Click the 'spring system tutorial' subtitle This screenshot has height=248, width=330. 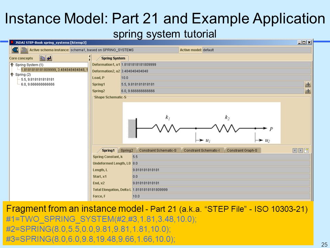coord(165,34)
